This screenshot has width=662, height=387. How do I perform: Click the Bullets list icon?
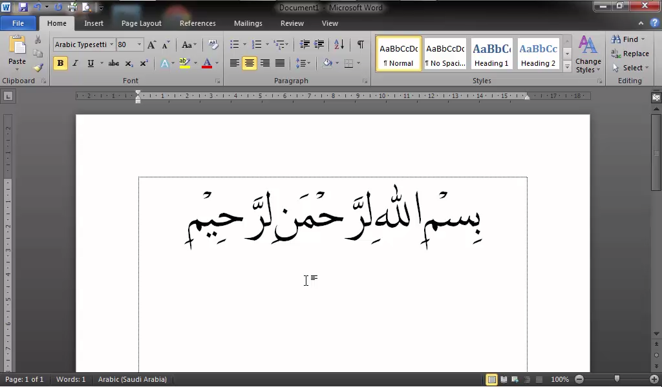[x=234, y=45]
